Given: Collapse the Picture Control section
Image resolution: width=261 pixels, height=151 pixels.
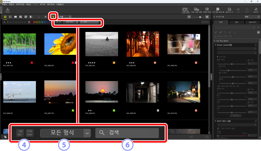Looking at the screenshot, I should tap(215, 45).
